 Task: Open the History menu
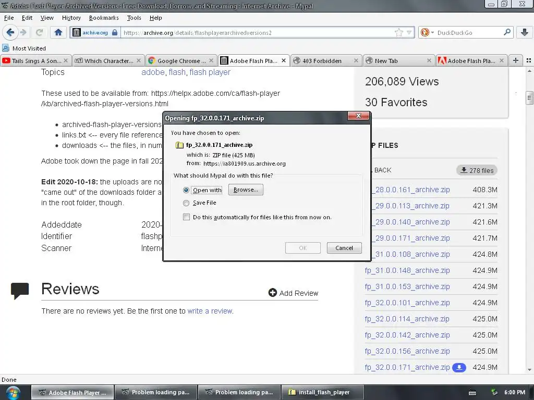(71, 18)
